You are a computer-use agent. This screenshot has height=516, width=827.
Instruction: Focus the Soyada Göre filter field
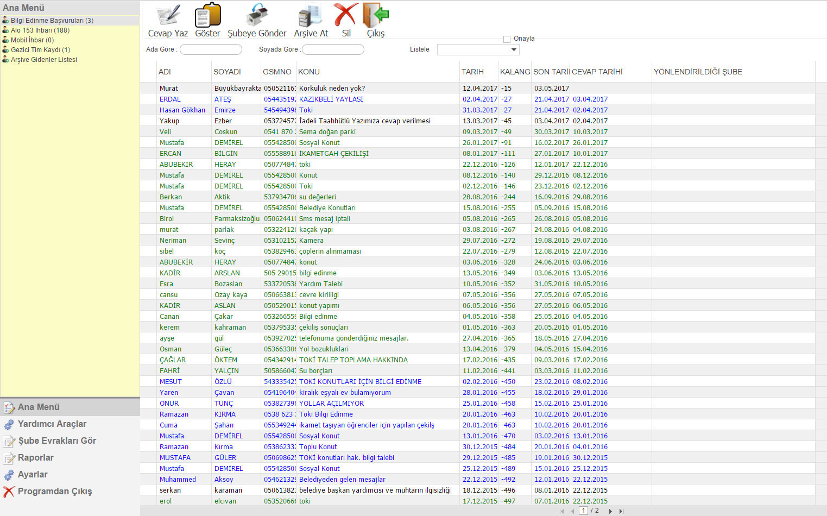coord(333,49)
